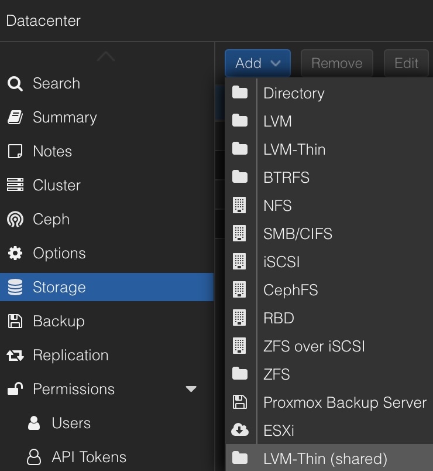Image resolution: width=433 pixels, height=471 pixels.
Task: Open Permissions section
Action: (107, 389)
